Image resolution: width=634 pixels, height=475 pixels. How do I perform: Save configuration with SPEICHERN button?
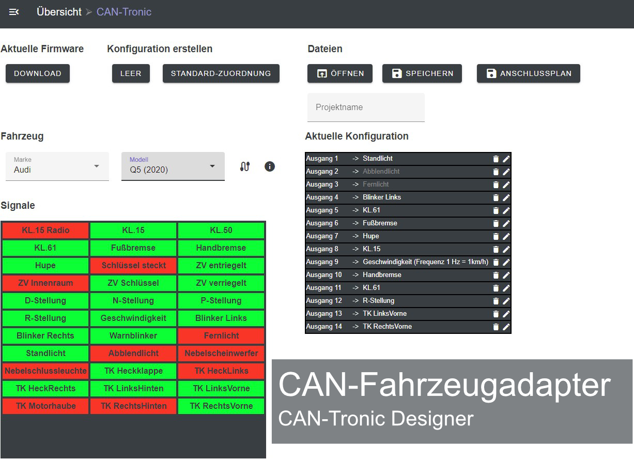(422, 73)
